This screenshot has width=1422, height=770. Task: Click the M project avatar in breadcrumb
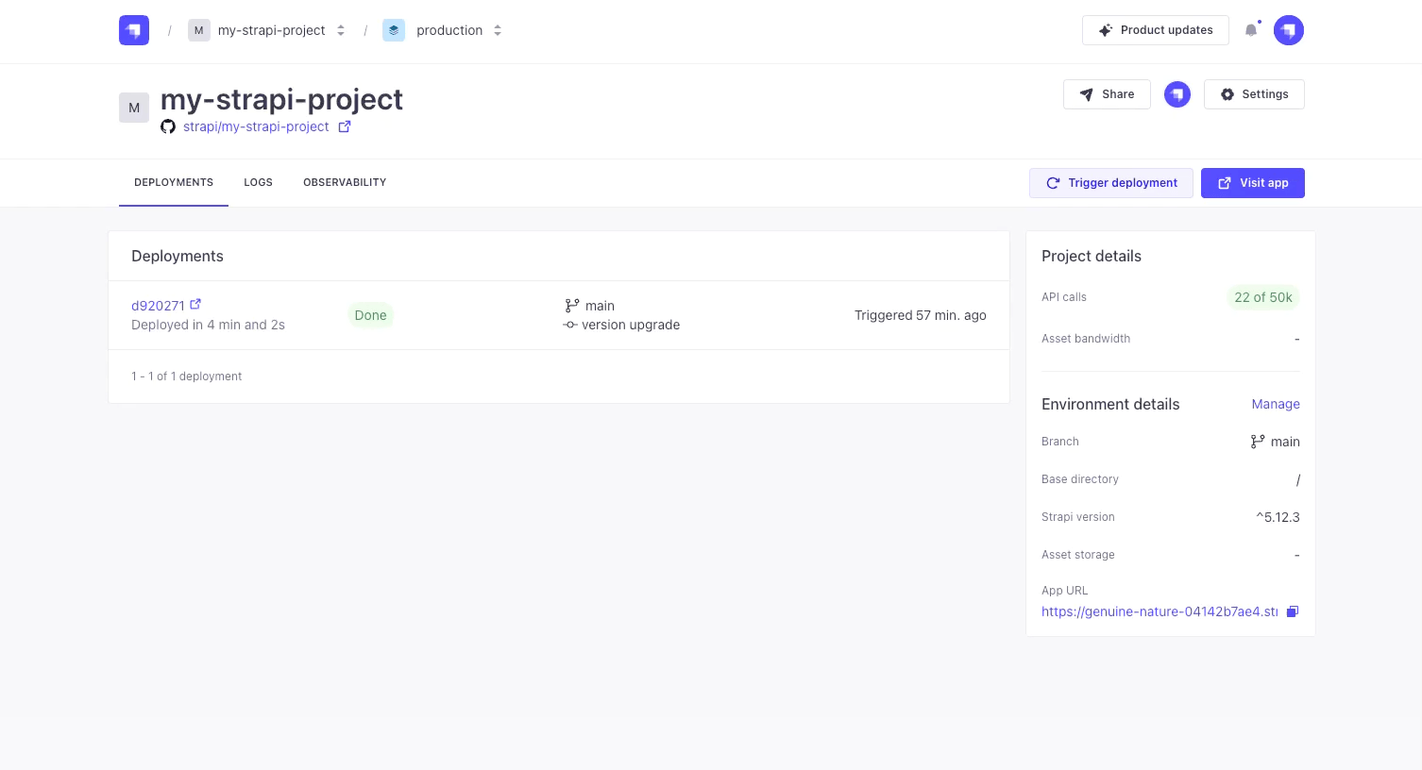[x=198, y=30]
